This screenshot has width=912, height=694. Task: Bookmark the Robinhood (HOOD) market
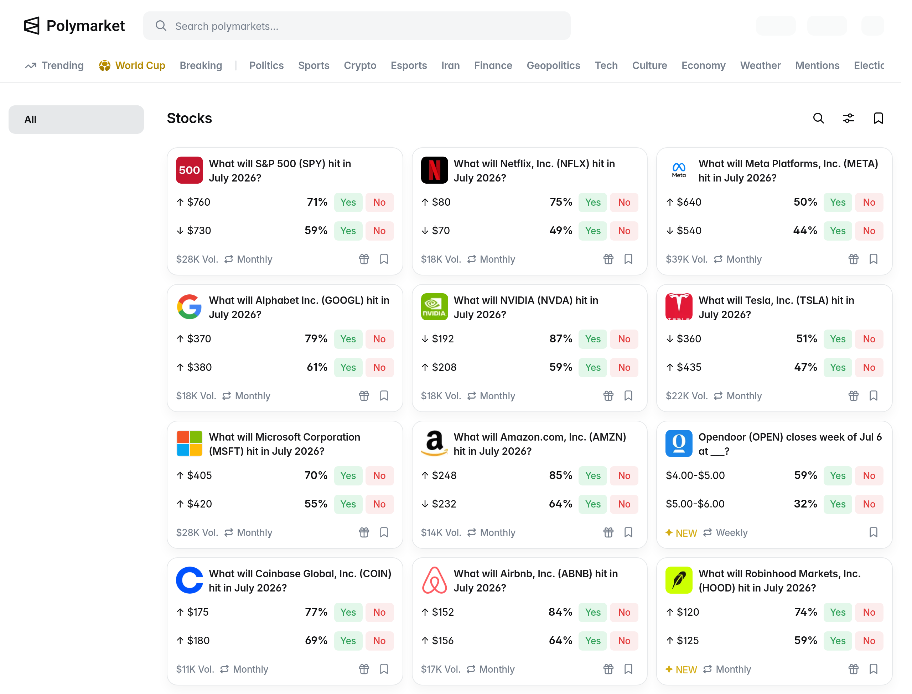coord(874,669)
